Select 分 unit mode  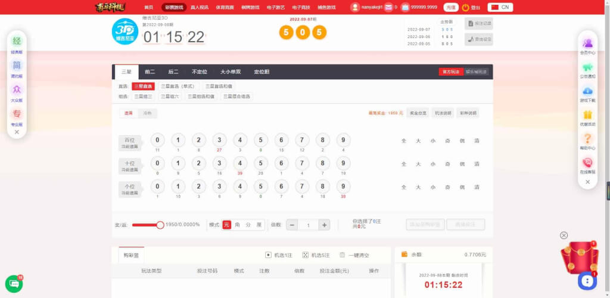(248, 225)
